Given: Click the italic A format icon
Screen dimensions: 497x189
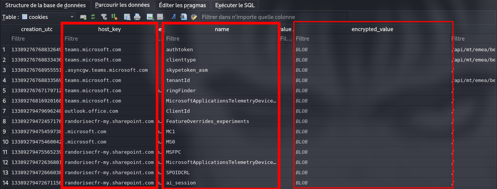Looking at the screenshot, I should click(x=173, y=17).
